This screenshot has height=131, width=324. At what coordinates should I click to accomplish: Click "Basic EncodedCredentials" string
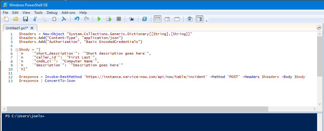(112, 42)
